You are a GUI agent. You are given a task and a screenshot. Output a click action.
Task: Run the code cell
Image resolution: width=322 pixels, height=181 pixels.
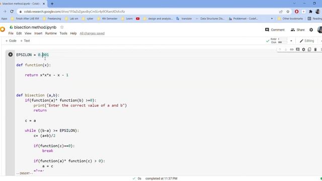point(10,55)
